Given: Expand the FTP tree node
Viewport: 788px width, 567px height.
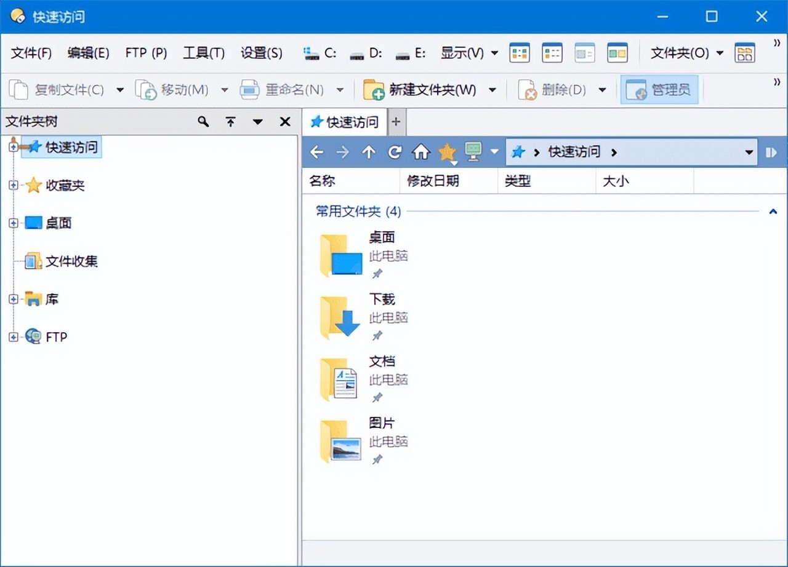Looking at the screenshot, I should (12, 336).
